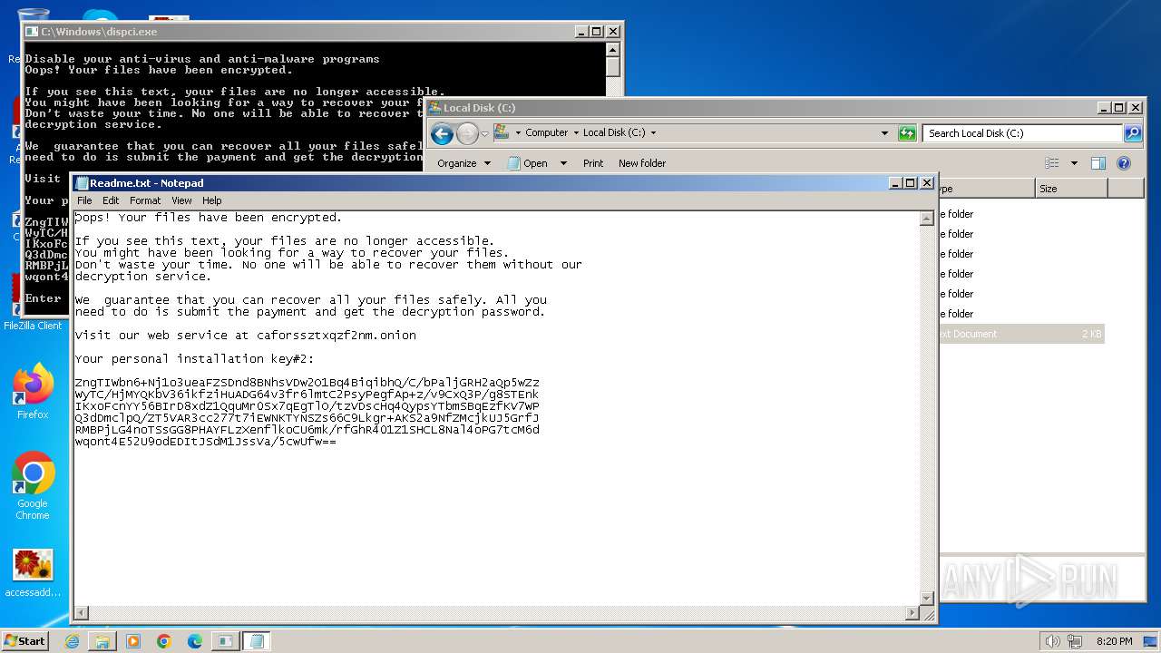1161x653 pixels.
Task: Place cursor on the caforssztxqzf2nm.onion address line
Action: tap(246, 335)
